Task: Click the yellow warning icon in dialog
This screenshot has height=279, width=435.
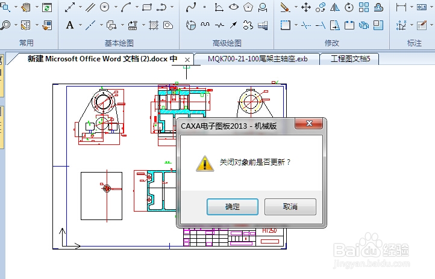Action: [205, 164]
